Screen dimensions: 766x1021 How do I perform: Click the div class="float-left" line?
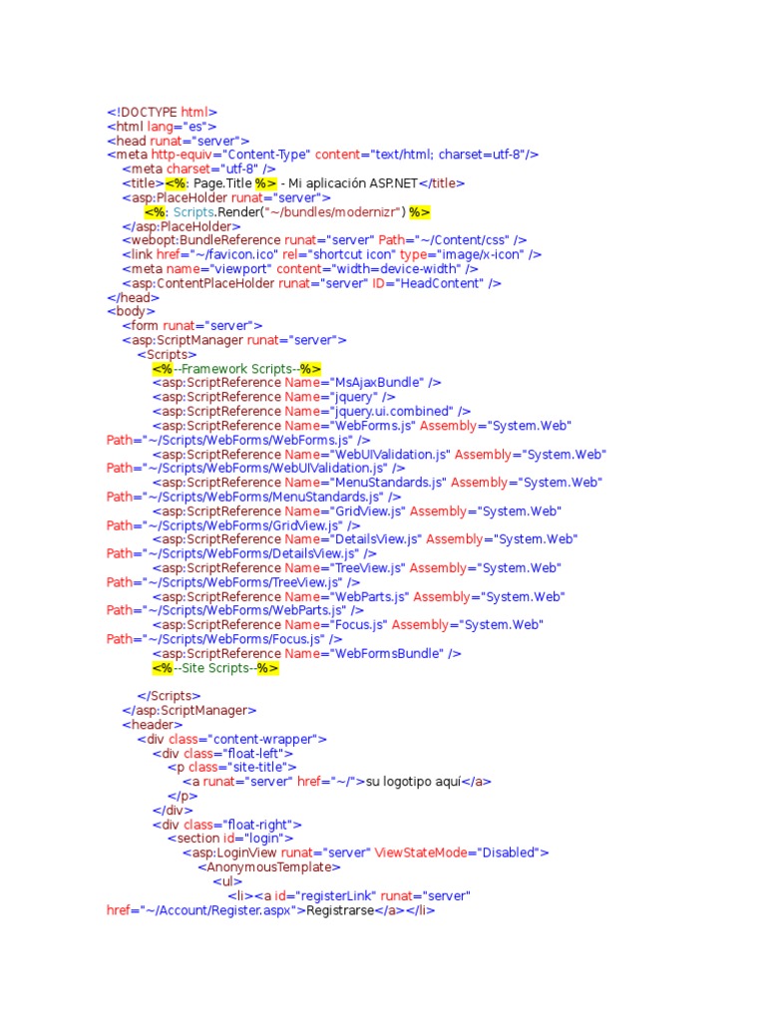pyautogui.click(x=222, y=754)
